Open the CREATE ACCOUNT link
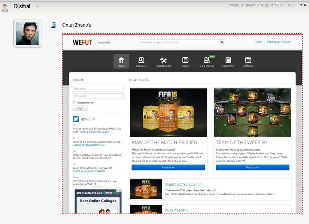The image size is (309, 224). [278, 42]
